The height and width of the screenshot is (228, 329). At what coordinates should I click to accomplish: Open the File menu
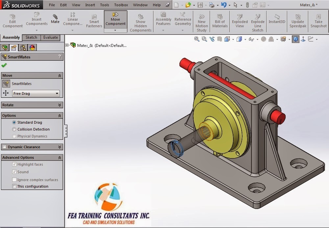[x=52, y=5]
